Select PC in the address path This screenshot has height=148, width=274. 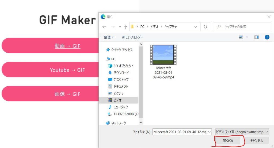142,27
